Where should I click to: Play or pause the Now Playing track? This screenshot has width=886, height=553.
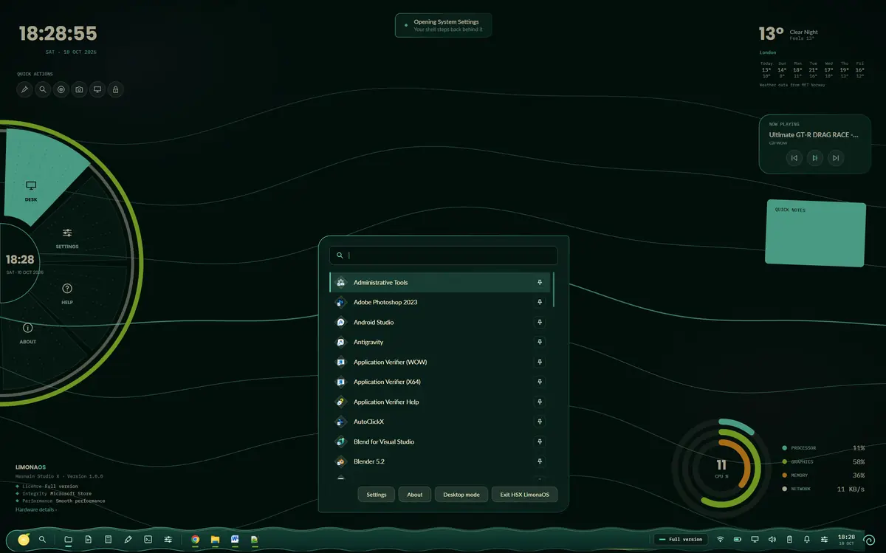814,157
